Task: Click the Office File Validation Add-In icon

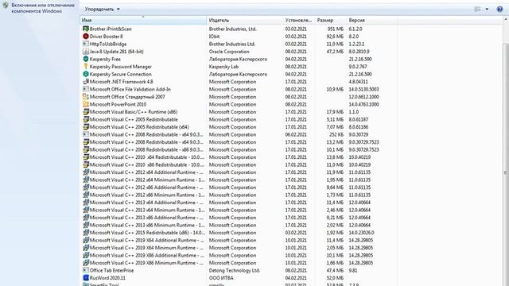Action: [86, 89]
